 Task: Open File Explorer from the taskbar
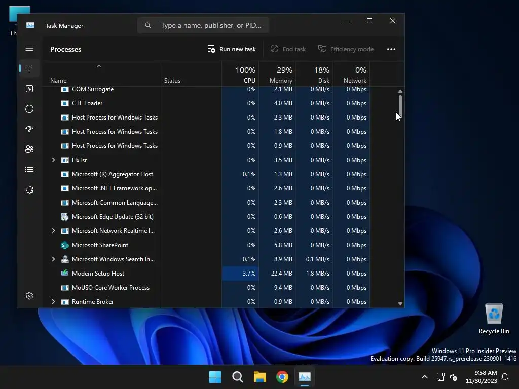[260, 377]
